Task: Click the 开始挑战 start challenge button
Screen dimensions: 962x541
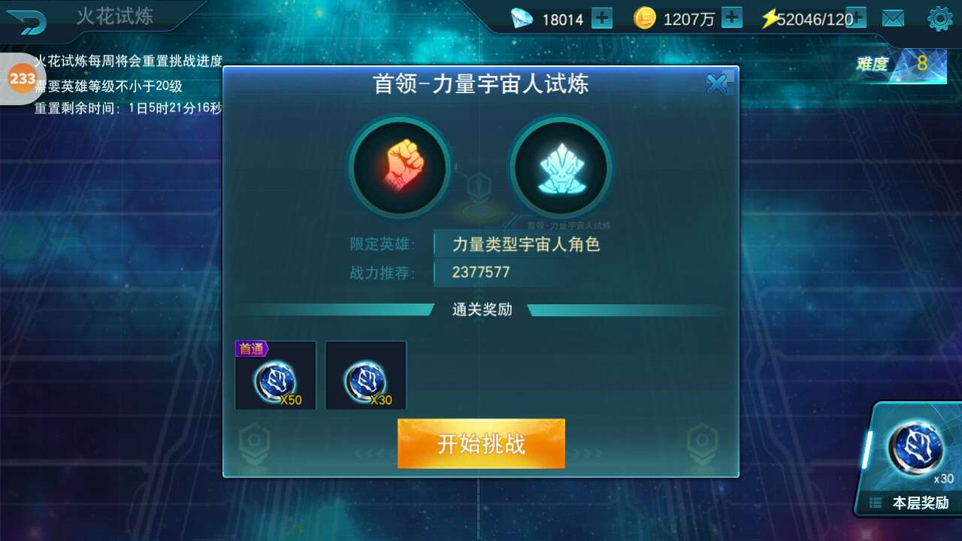Action: pyautogui.click(x=481, y=443)
